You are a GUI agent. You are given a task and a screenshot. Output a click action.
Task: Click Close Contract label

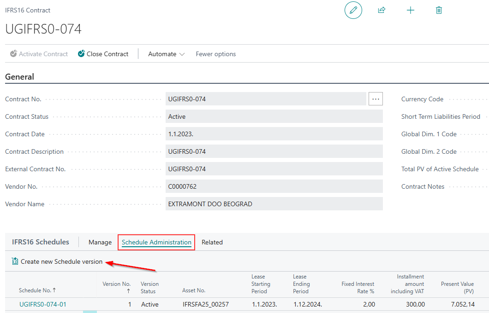pos(107,54)
